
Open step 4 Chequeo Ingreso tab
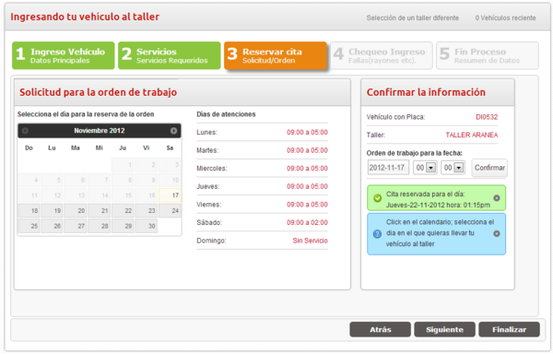(x=382, y=55)
